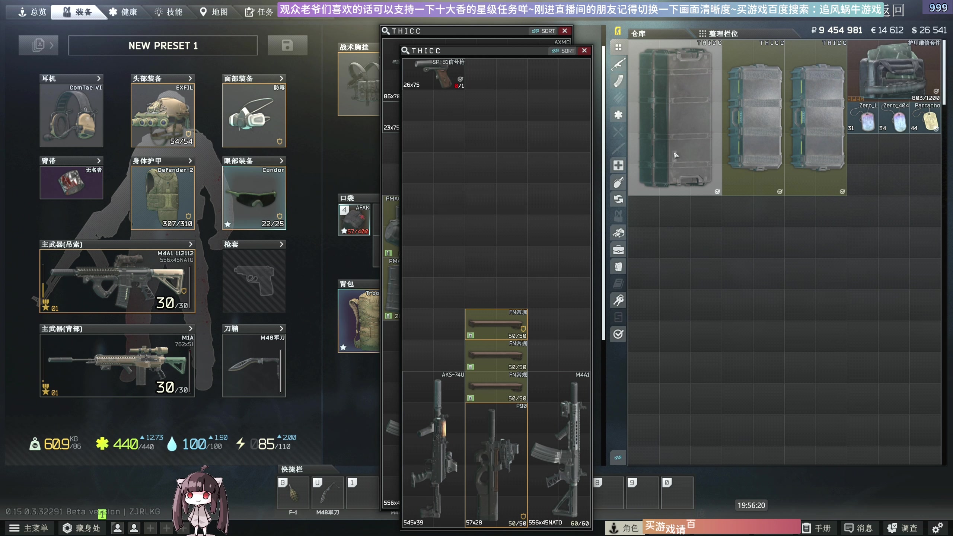The image size is (953, 536).
Task: Select the briefcase containers filter tab in stash
Action: pyautogui.click(x=618, y=250)
